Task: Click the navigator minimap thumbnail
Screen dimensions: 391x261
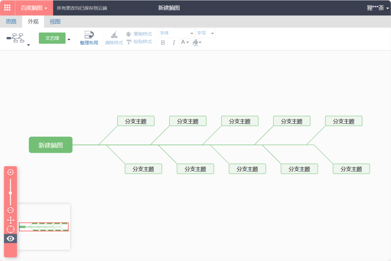Action: point(44,227)
